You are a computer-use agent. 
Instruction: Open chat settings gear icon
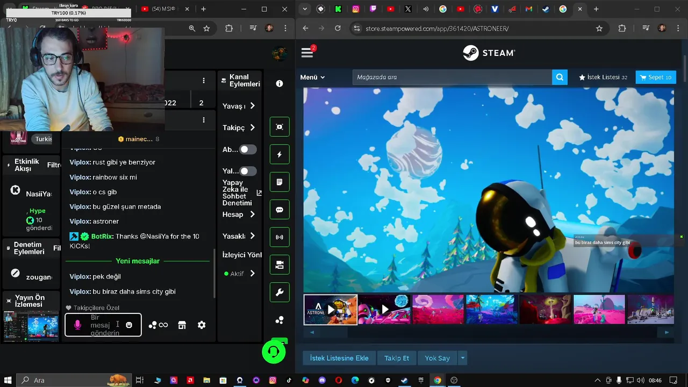pos(202,325)
